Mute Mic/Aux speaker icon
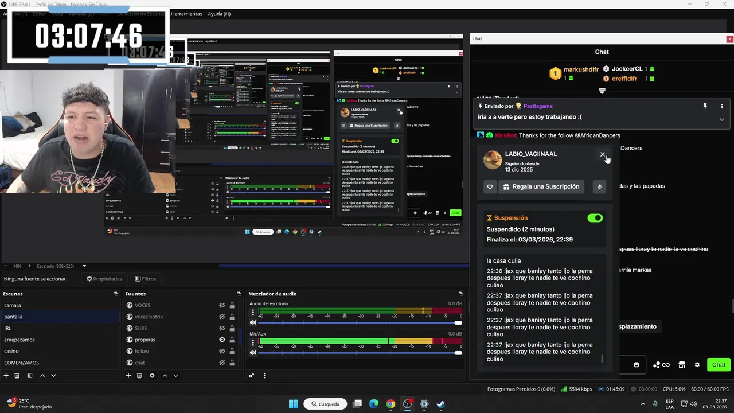This screenshot has height=413, width=734. click(253, 353)
